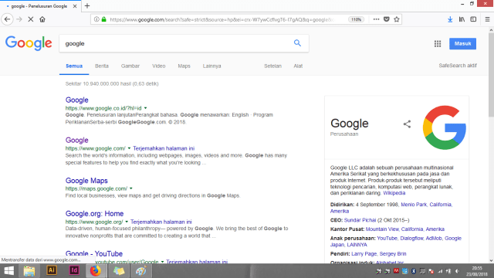Open the Sundar Pichai CEO link

pos(360,220)
